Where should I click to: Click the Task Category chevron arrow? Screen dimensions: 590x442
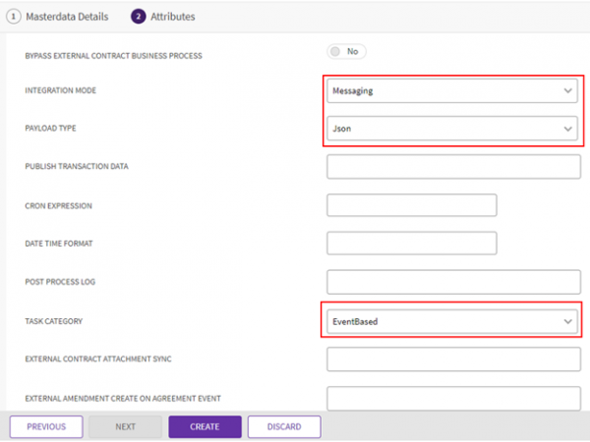567,321
